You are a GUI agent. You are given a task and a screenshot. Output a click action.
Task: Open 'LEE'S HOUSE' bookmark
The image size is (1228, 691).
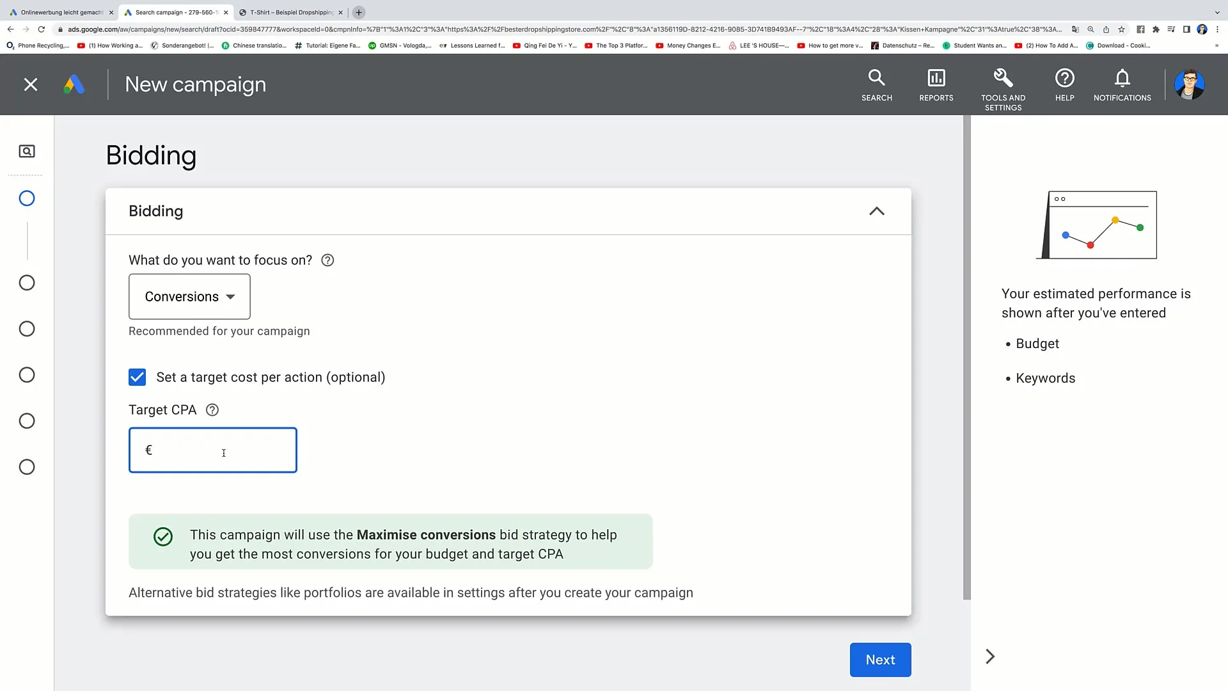[x=759, y=45]
